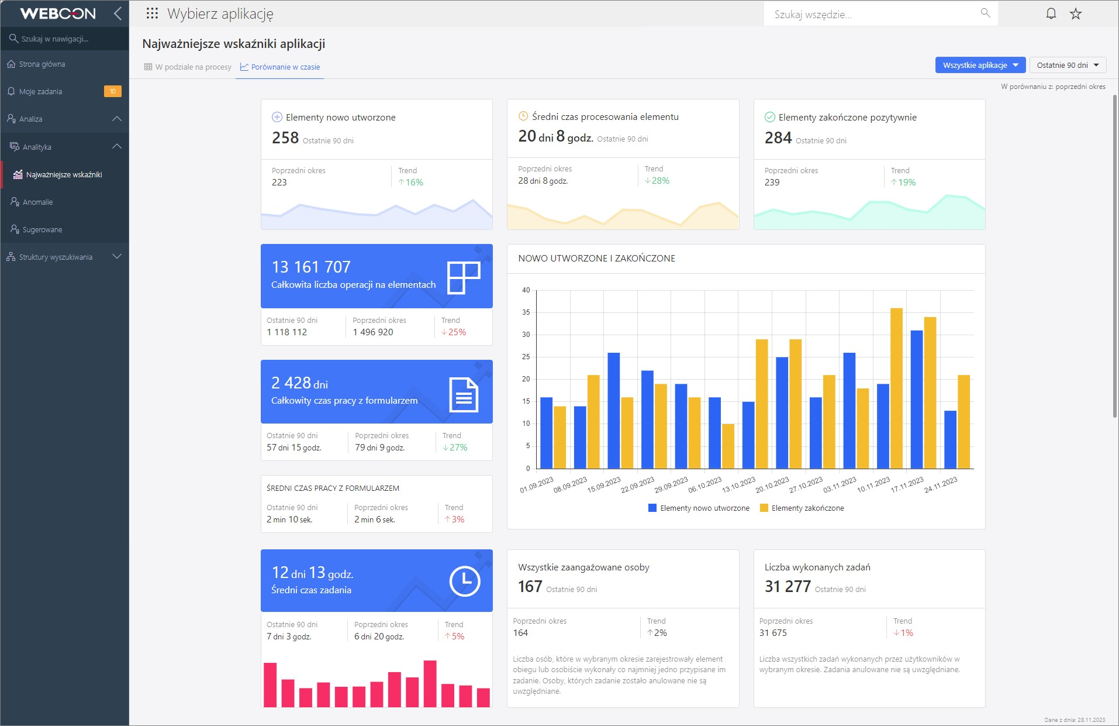Screen dimensions: 1119x726
Task: Click the favorites star icon
Action: [x=1076, y=13]
